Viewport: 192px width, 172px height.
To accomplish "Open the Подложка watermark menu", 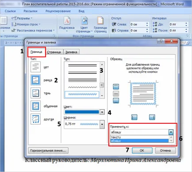I will (67, 24).
